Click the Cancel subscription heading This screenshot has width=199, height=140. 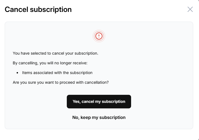[38, 9]
